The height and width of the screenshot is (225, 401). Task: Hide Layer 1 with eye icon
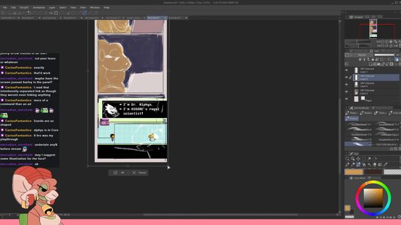[x=346, y=70]
